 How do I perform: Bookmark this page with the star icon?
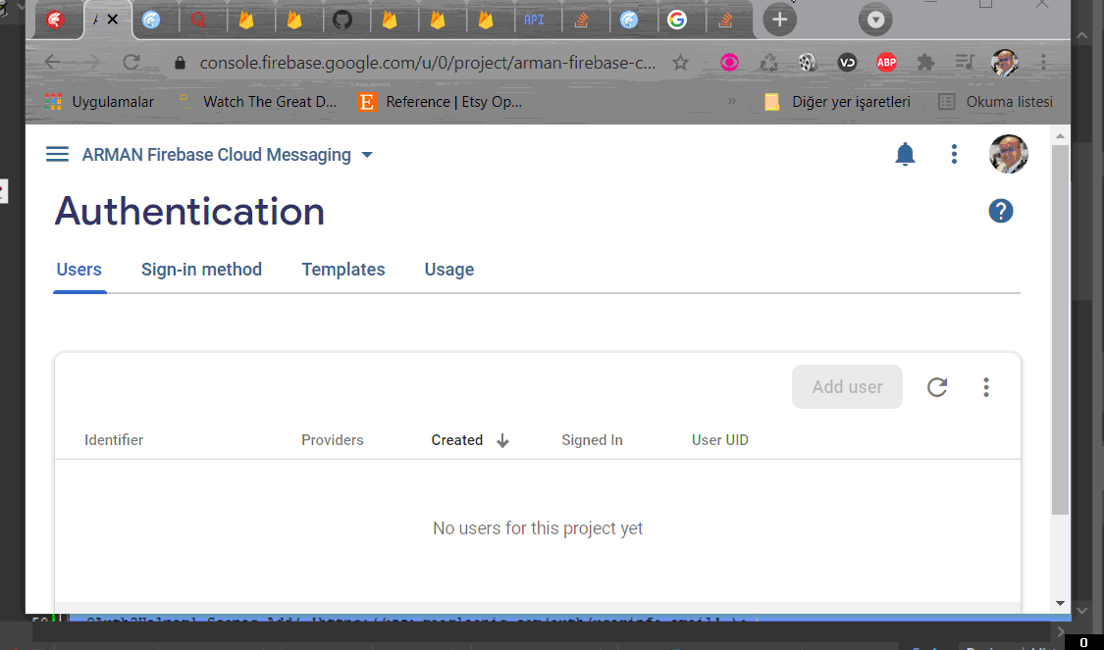pyautogui.click(x=680, y=63)
